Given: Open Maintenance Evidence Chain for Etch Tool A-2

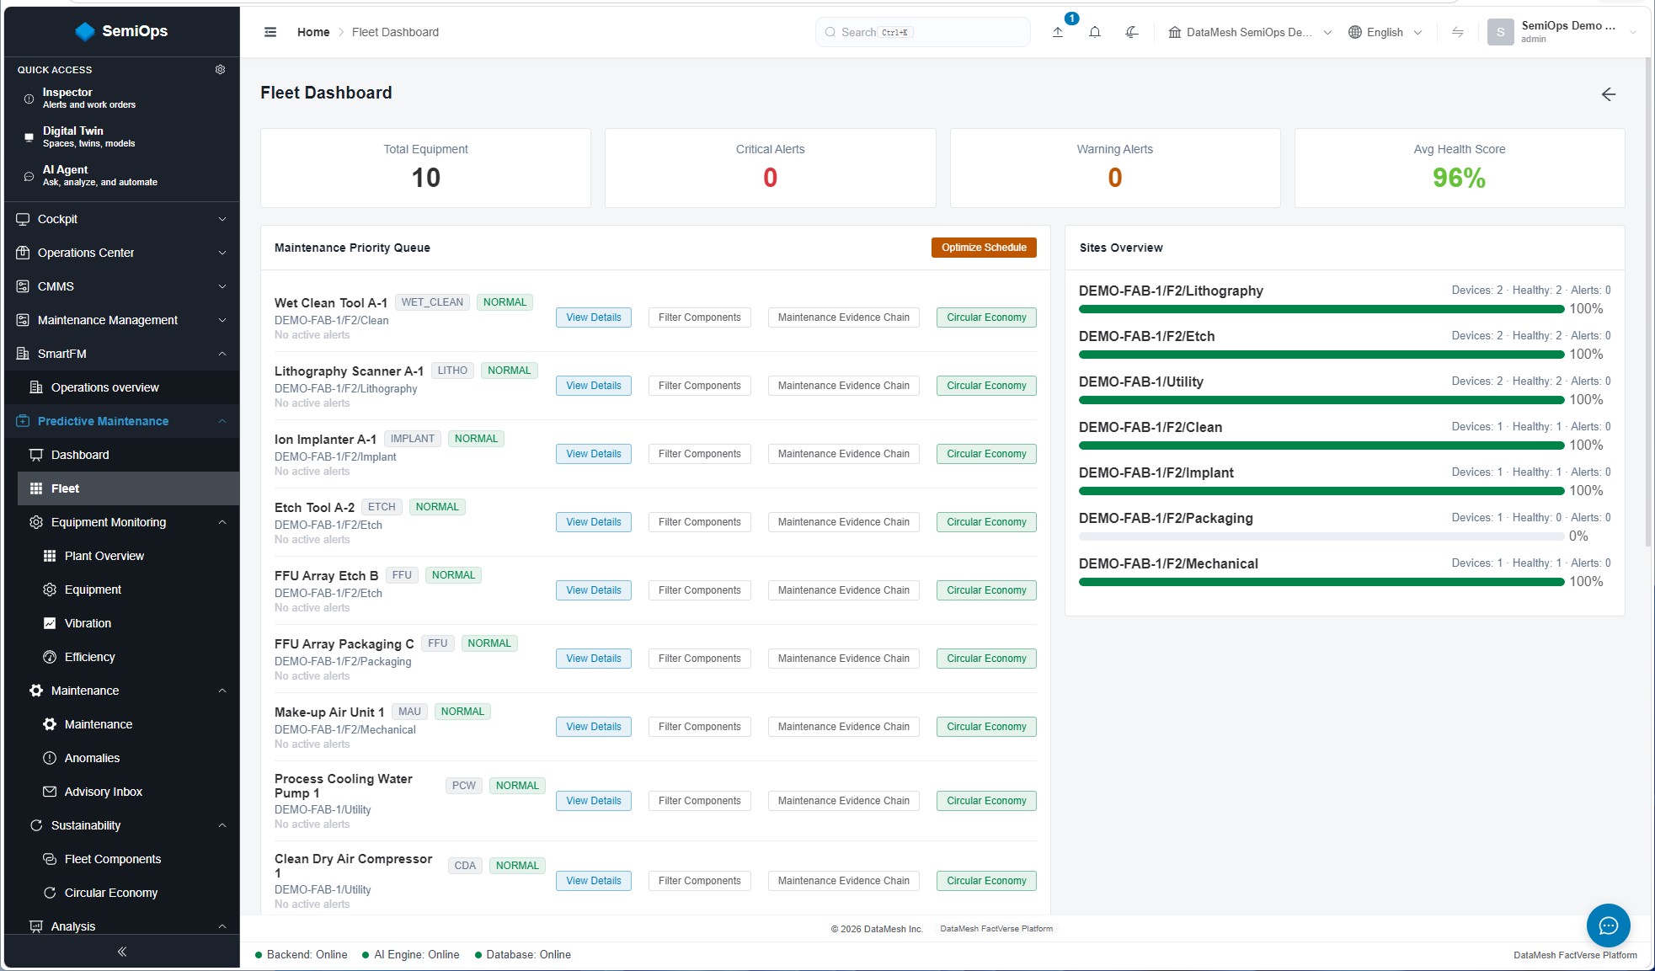Looking at the screenshot, I should point(844,522).
